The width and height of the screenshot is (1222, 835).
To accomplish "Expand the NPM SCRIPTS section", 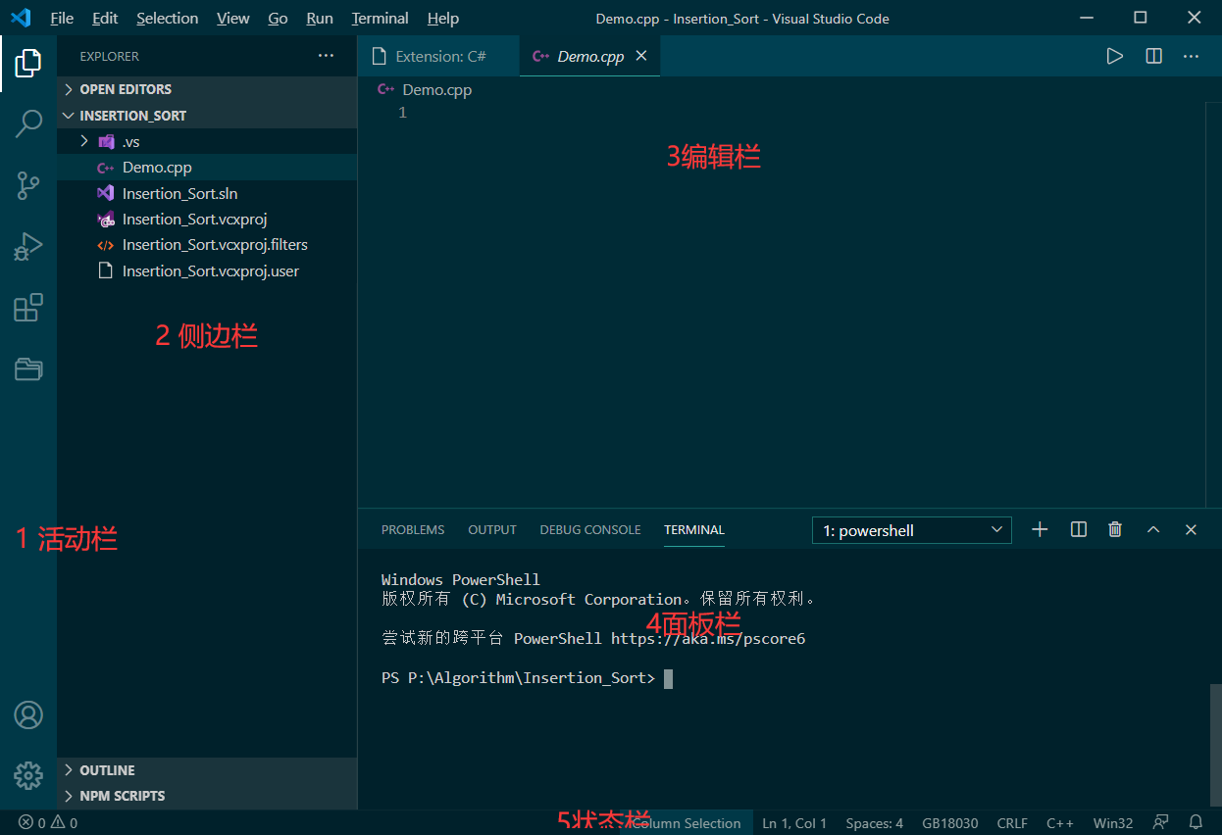I will pos(207,796).
